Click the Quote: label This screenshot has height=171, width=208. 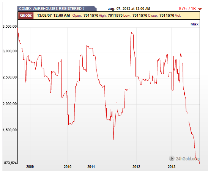coord(26,16)
